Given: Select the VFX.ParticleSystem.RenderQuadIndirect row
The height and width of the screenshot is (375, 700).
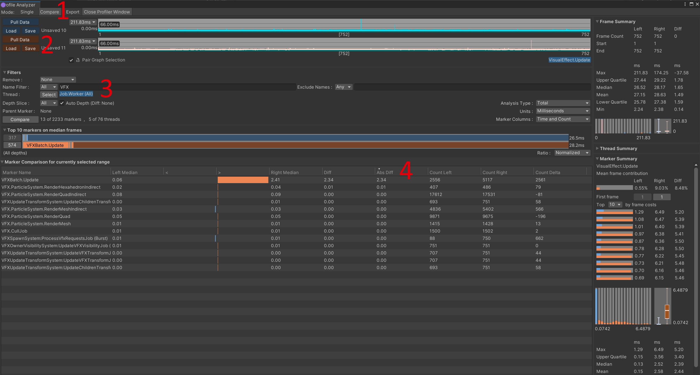Looking at the screenshot, I should point(296,195).
